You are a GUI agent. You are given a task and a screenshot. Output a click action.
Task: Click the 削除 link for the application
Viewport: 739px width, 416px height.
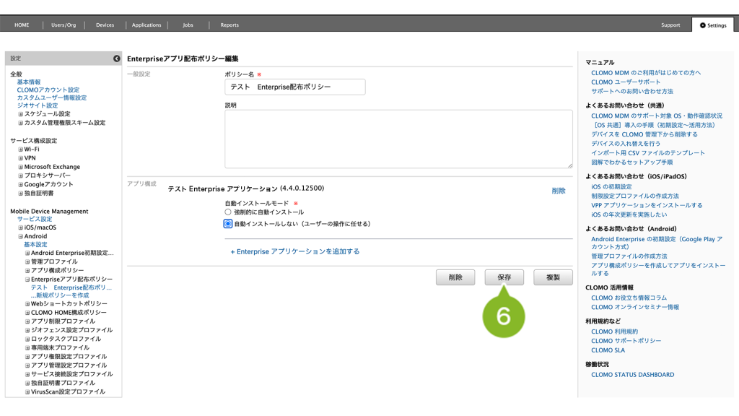[559, 191]
